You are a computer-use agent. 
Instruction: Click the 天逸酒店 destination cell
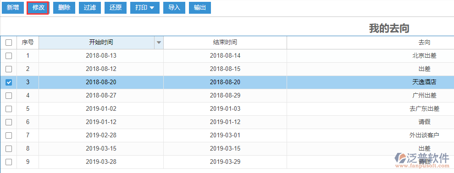click(x=424, y=82)
